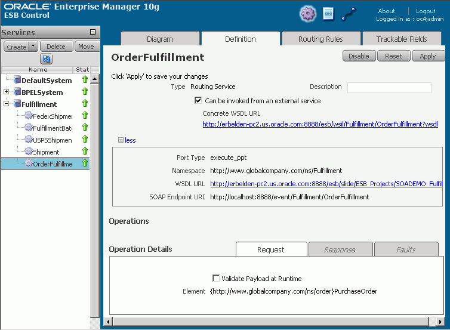Toggle 'Can be invoked from external service' checkbox
The height and width of the screenshot is (330, 450).
point(198,100)
